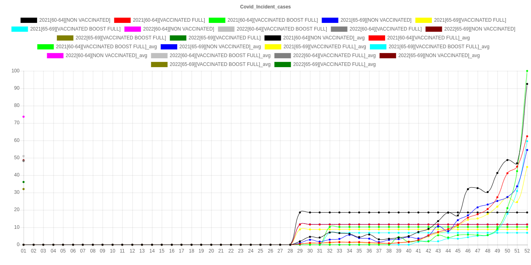Click the yellow data point at week 52
531x265 pixels.
[527, 167]
